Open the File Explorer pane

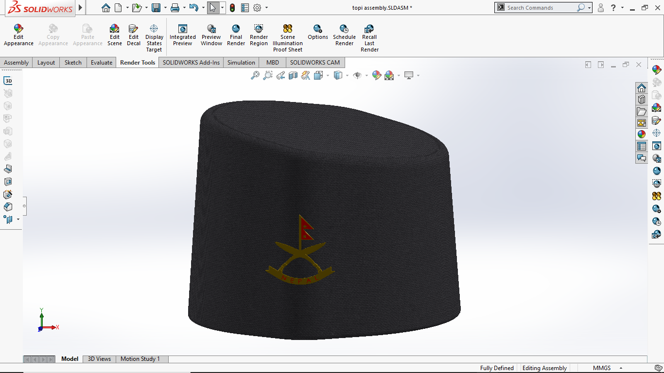pos(642,111)
